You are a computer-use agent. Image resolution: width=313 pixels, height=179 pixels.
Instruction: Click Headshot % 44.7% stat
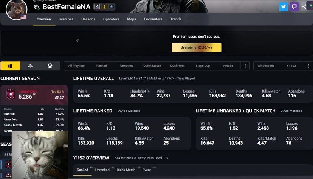(x=140, y=94)
